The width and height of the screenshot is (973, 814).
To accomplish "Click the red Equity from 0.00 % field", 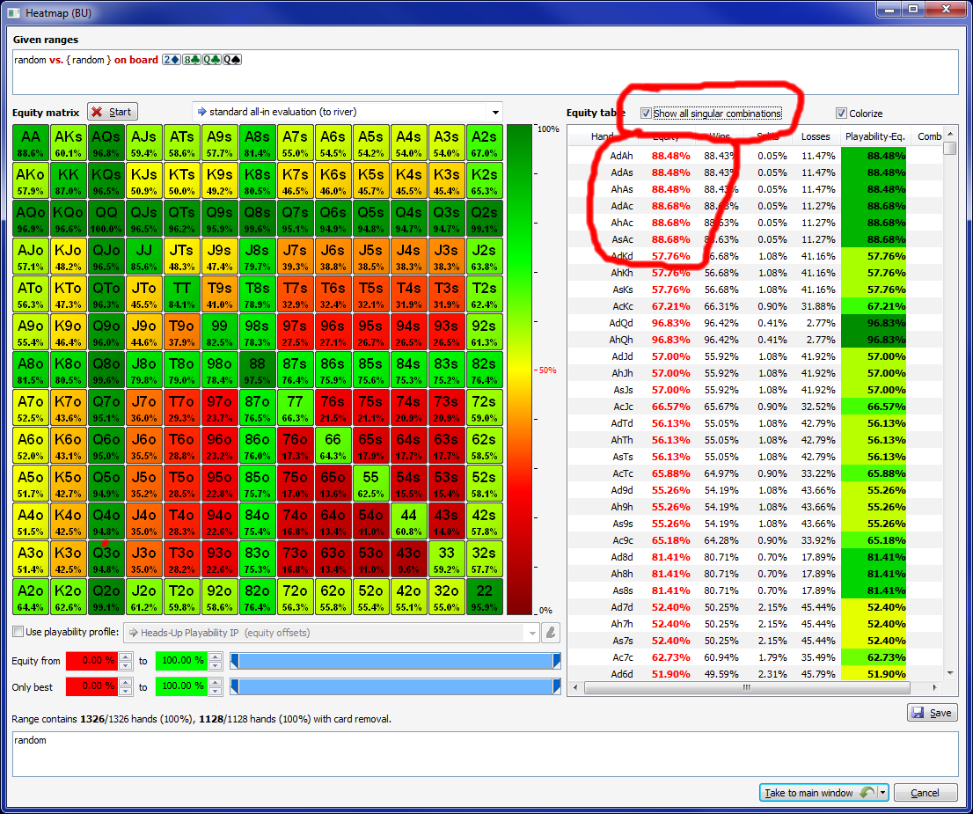I will coord(92,661).
